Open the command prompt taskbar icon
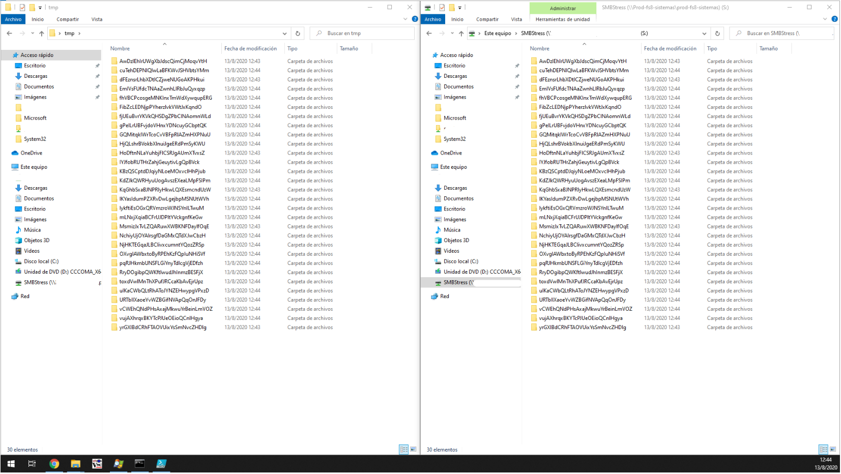 coord(139,464)
